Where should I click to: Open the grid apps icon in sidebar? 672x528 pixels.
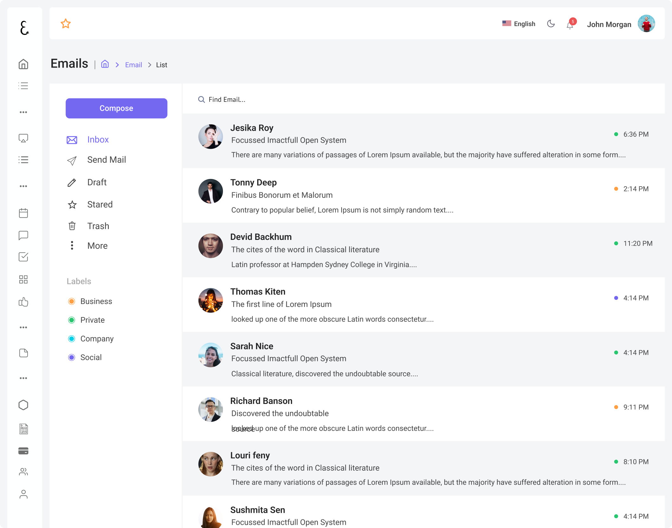(23, 279)
